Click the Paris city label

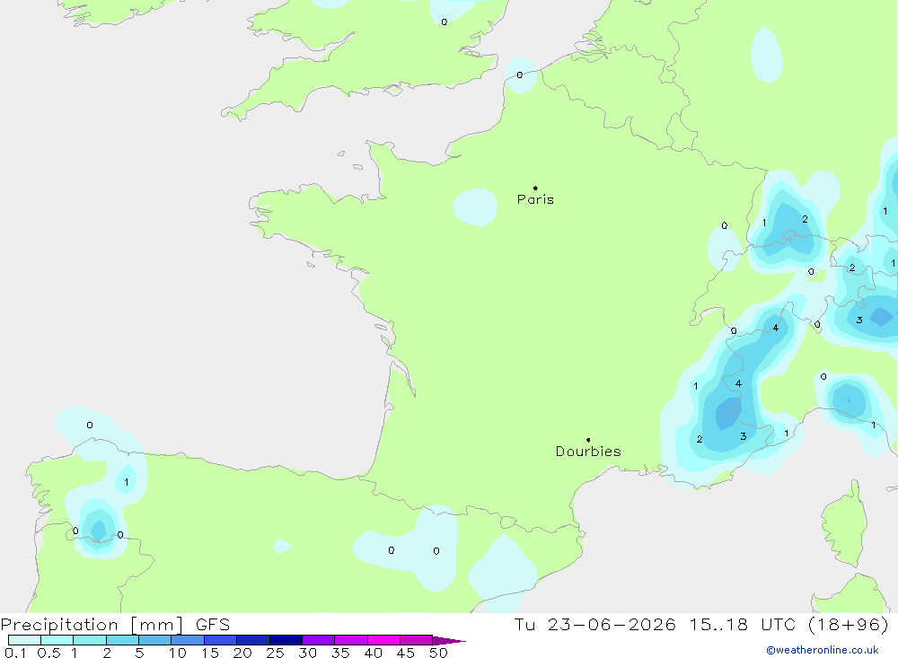(535, 199)
